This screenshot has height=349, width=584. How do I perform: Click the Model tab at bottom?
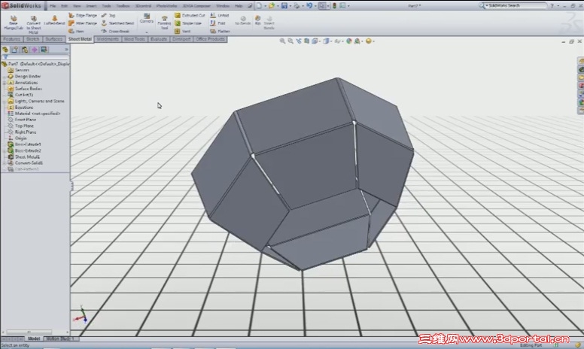coord(34,338)
